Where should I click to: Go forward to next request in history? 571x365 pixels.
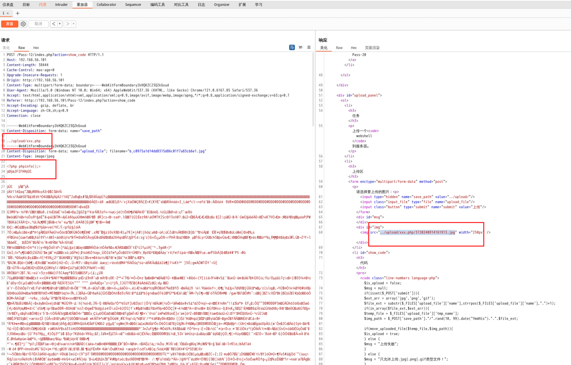[x=68, y=24]
